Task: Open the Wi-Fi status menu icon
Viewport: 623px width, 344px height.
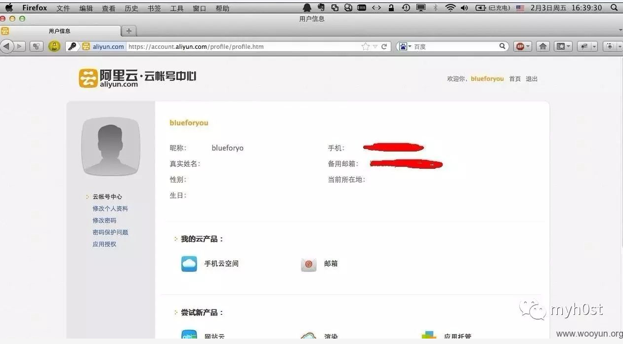Action: click(x=450, y=7)
